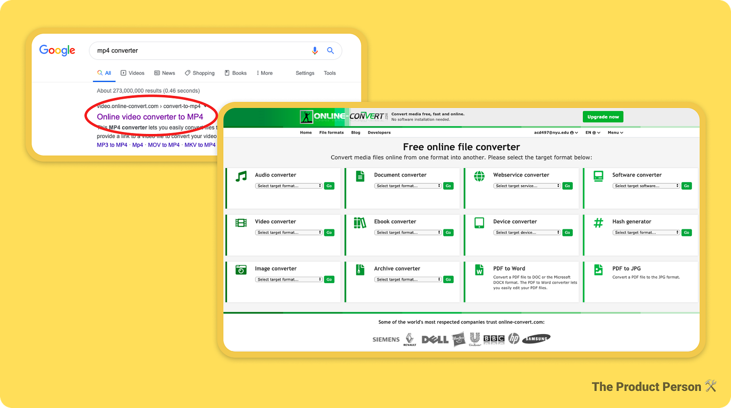Screen dimensions: 731x408
Task: Click the Audio converter music note icon
Action: [x=241, y=176]
